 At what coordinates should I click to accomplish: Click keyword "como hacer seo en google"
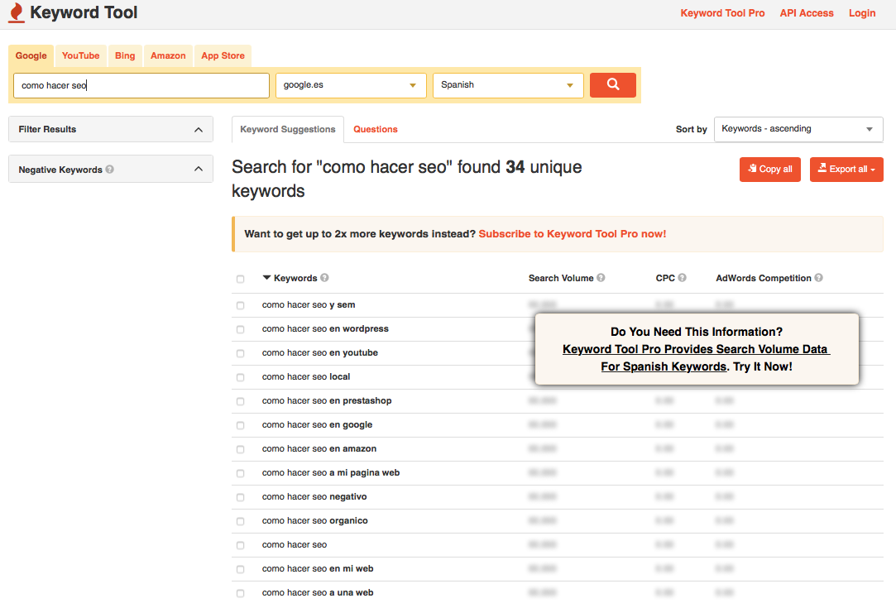click(317, 424)
